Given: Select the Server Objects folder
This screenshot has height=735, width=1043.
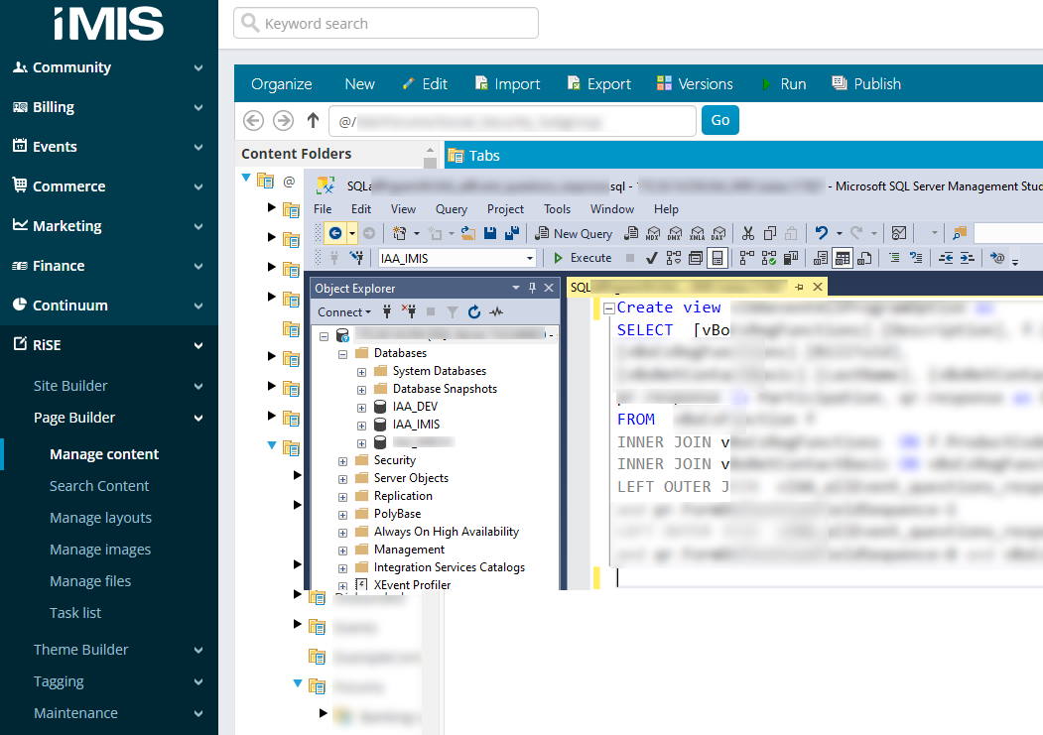Looking at the screenshot, I should pos(411,478).
